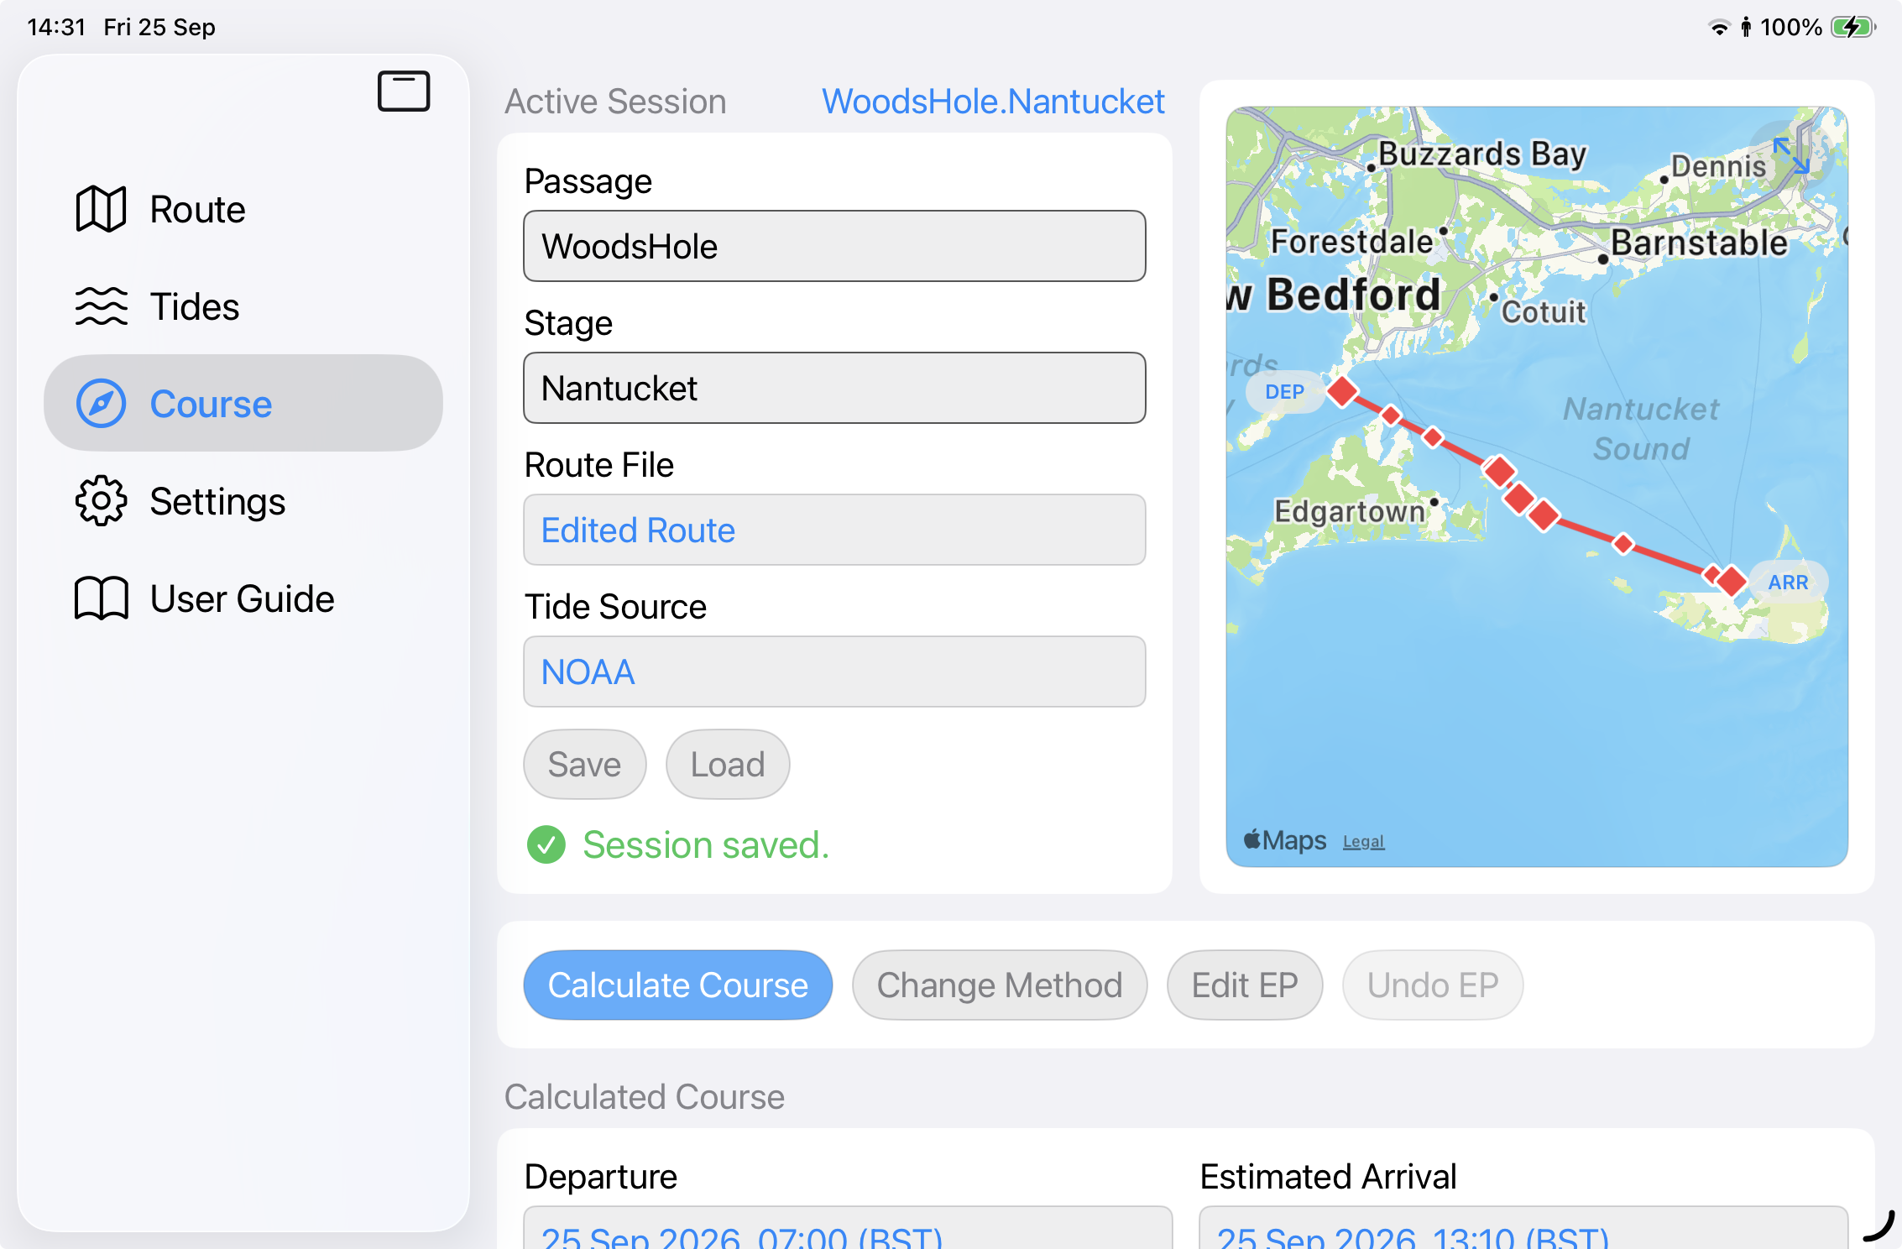Choose route file via Edited Route

click(834, 530)
